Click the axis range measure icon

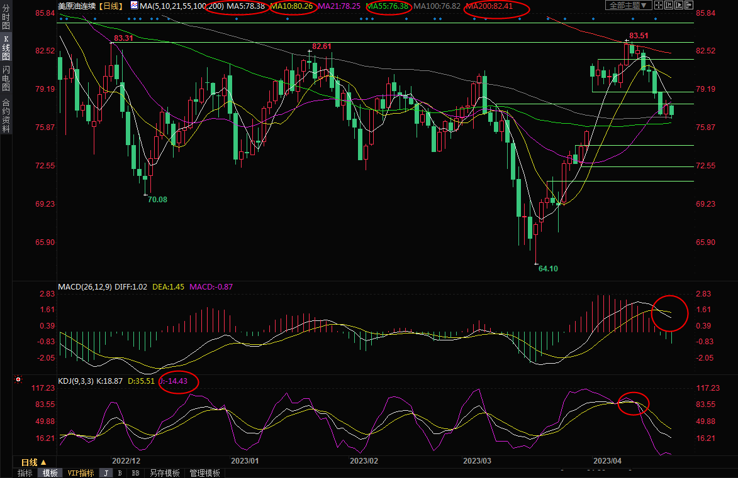668,6
